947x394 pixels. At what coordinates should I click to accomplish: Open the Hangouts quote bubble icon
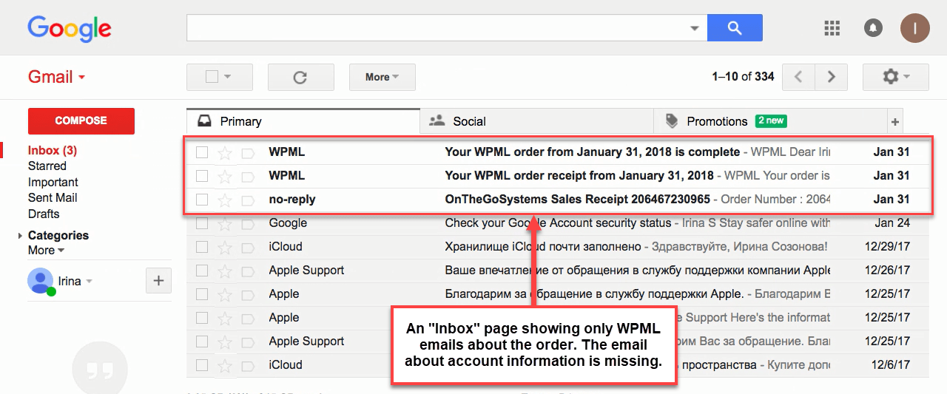click(100, 369)
